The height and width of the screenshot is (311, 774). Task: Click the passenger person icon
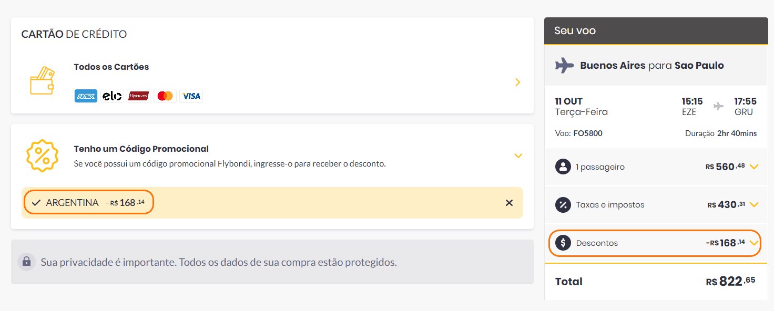click(x=563, y=167)
